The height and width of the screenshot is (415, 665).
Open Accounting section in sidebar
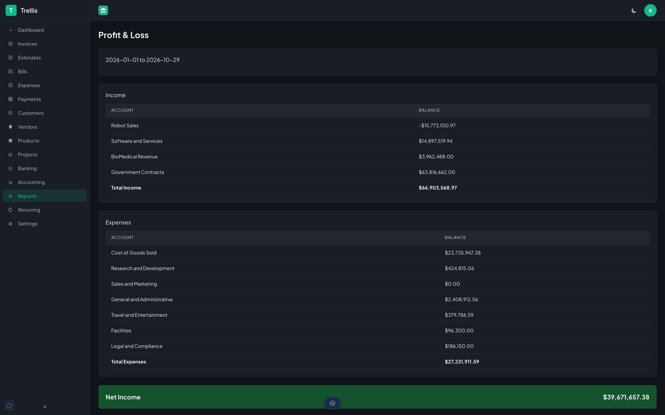point(45,182)
